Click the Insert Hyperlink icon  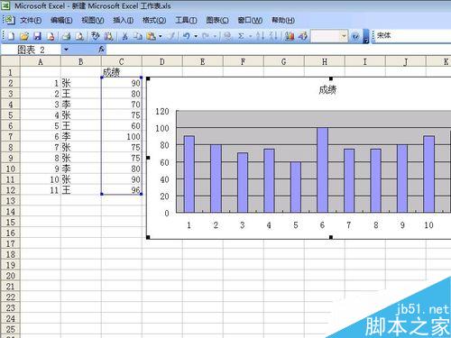[227, 36]
